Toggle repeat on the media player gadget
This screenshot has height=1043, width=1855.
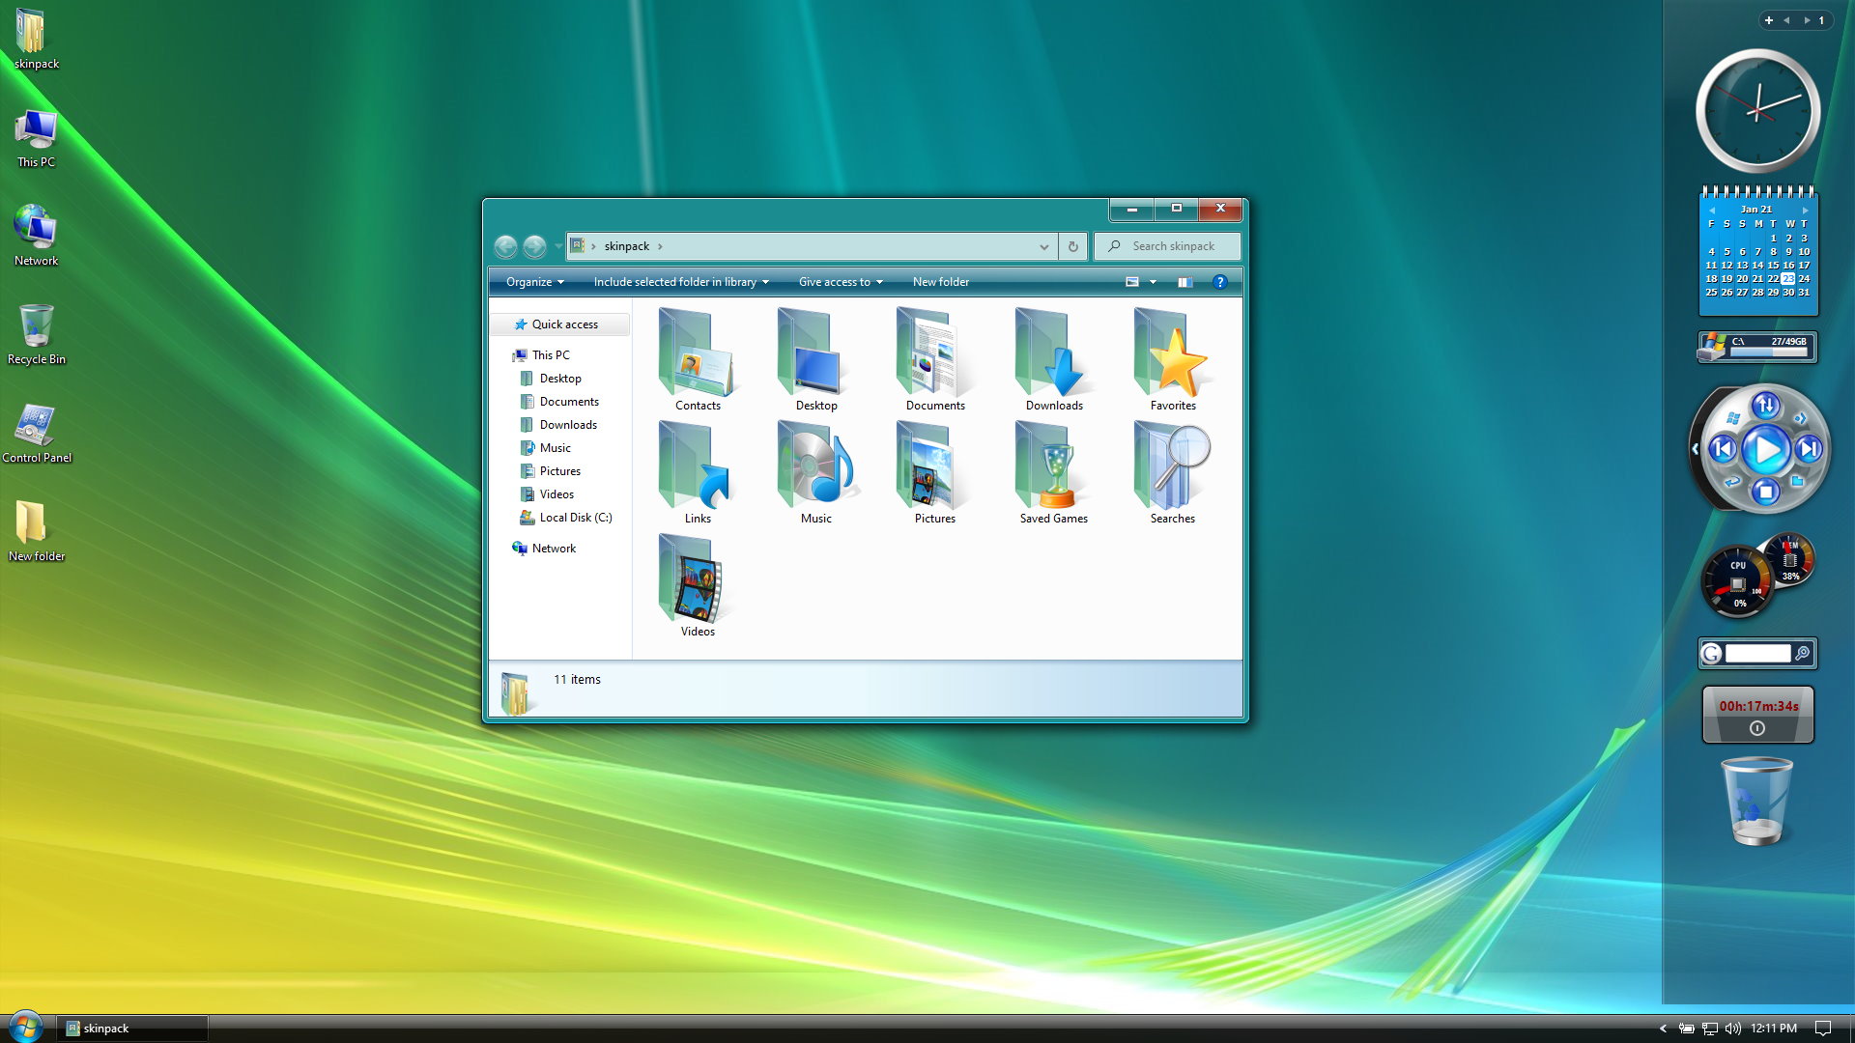pyautogui.click(x=1732, y=481)
